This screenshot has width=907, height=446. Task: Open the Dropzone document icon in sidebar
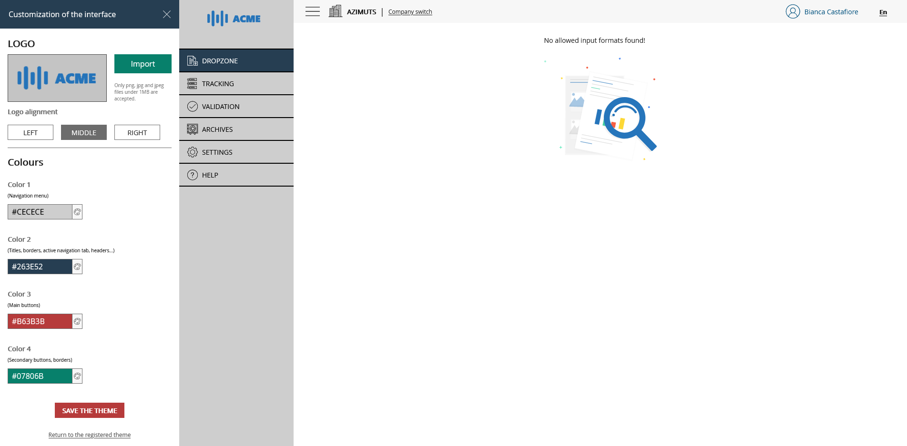pos(192,60)
